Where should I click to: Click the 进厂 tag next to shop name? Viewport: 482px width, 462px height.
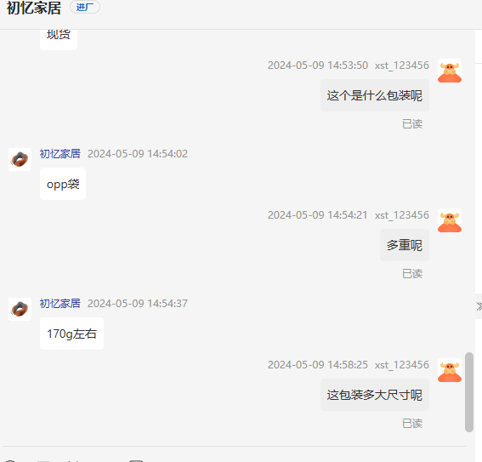(x=85, y=7)
